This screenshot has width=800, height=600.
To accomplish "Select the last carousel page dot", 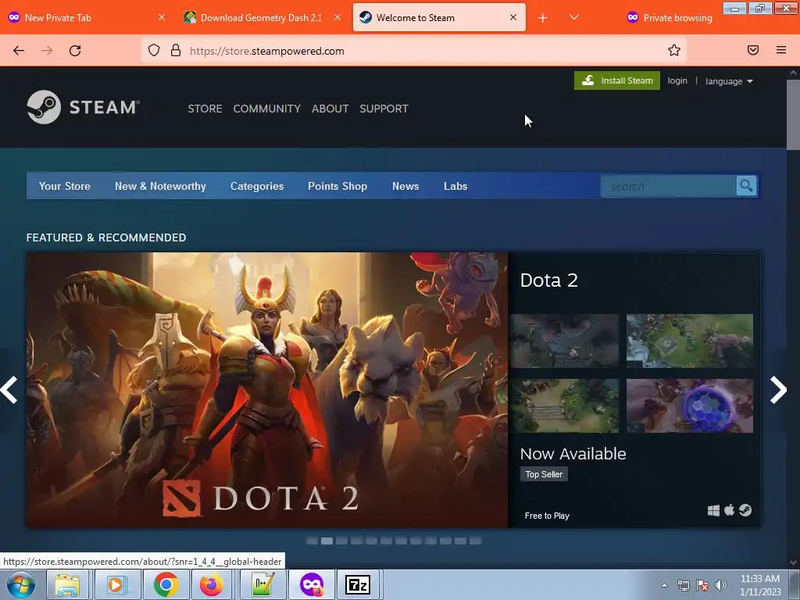I will (475, 541).
